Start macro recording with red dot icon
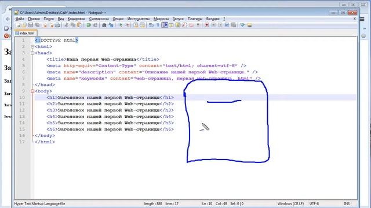This screenshot has width=371, height=208. 206,25
